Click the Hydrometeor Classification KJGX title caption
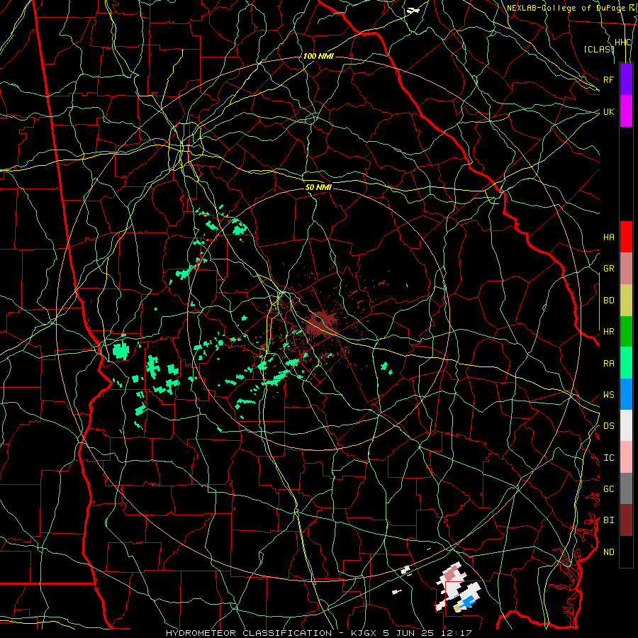This screenshot has height=638, width=638. coord(318,633)
